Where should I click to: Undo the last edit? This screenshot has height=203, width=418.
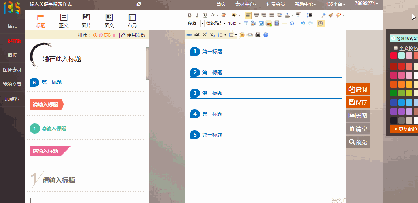(x=303, y=23)
